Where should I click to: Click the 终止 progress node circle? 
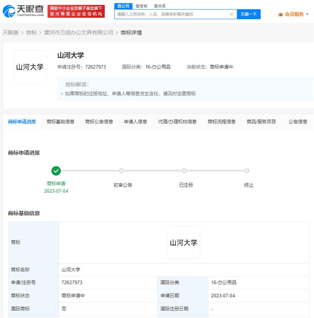click(247, 171)
